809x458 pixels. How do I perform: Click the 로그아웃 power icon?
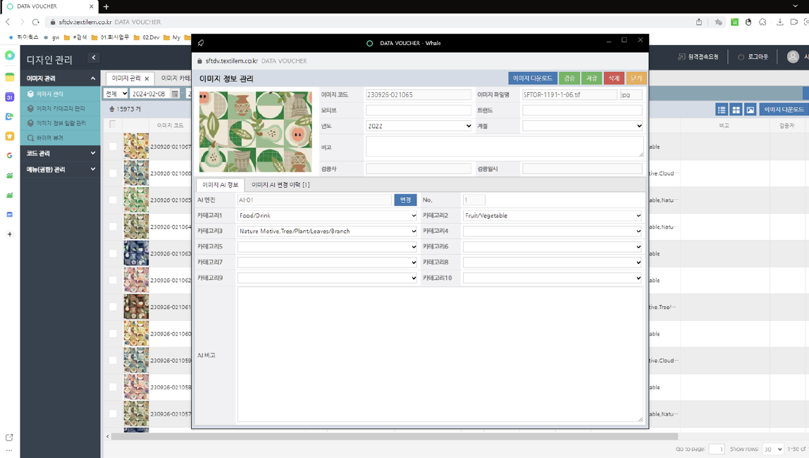pos(741,57)
